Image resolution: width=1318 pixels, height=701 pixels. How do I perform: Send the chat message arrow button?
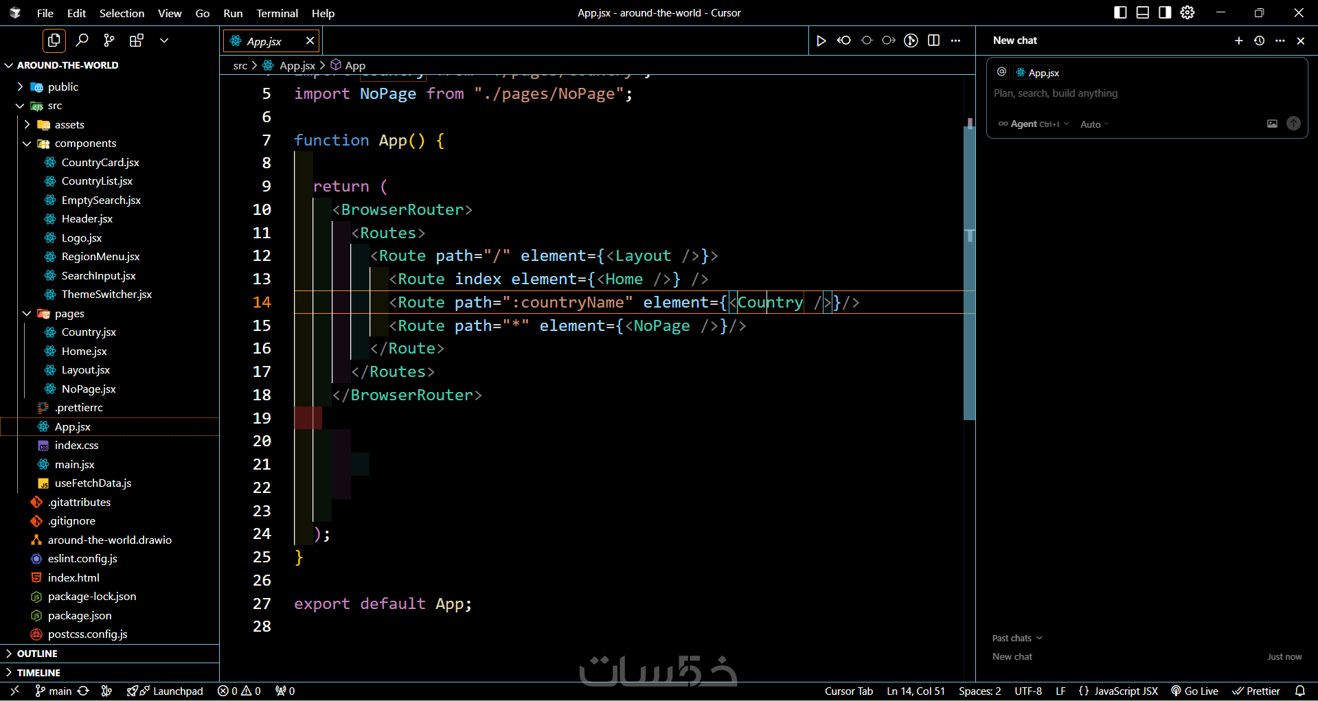[x=1293, y=124]
